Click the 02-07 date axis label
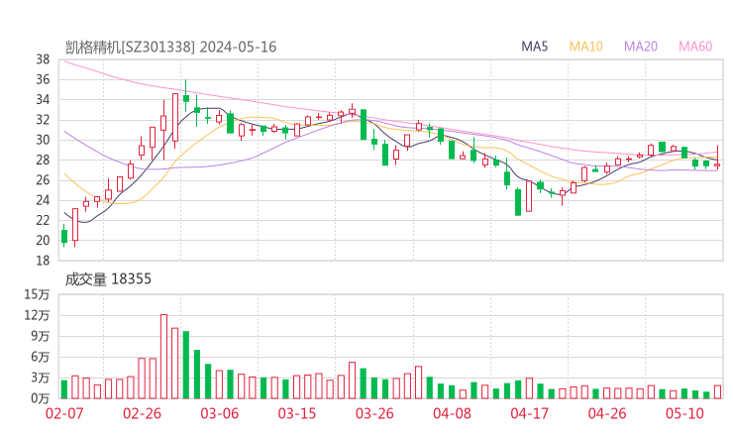Screen dimensions: 733x436 click(x=64, y=413)
